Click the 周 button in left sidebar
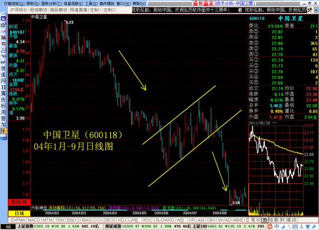This screenshot has height=230, width=319. coord(3,112)
